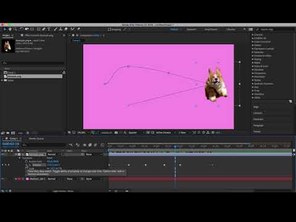Select the Type tool
The image size is (296, 222).
49,29
